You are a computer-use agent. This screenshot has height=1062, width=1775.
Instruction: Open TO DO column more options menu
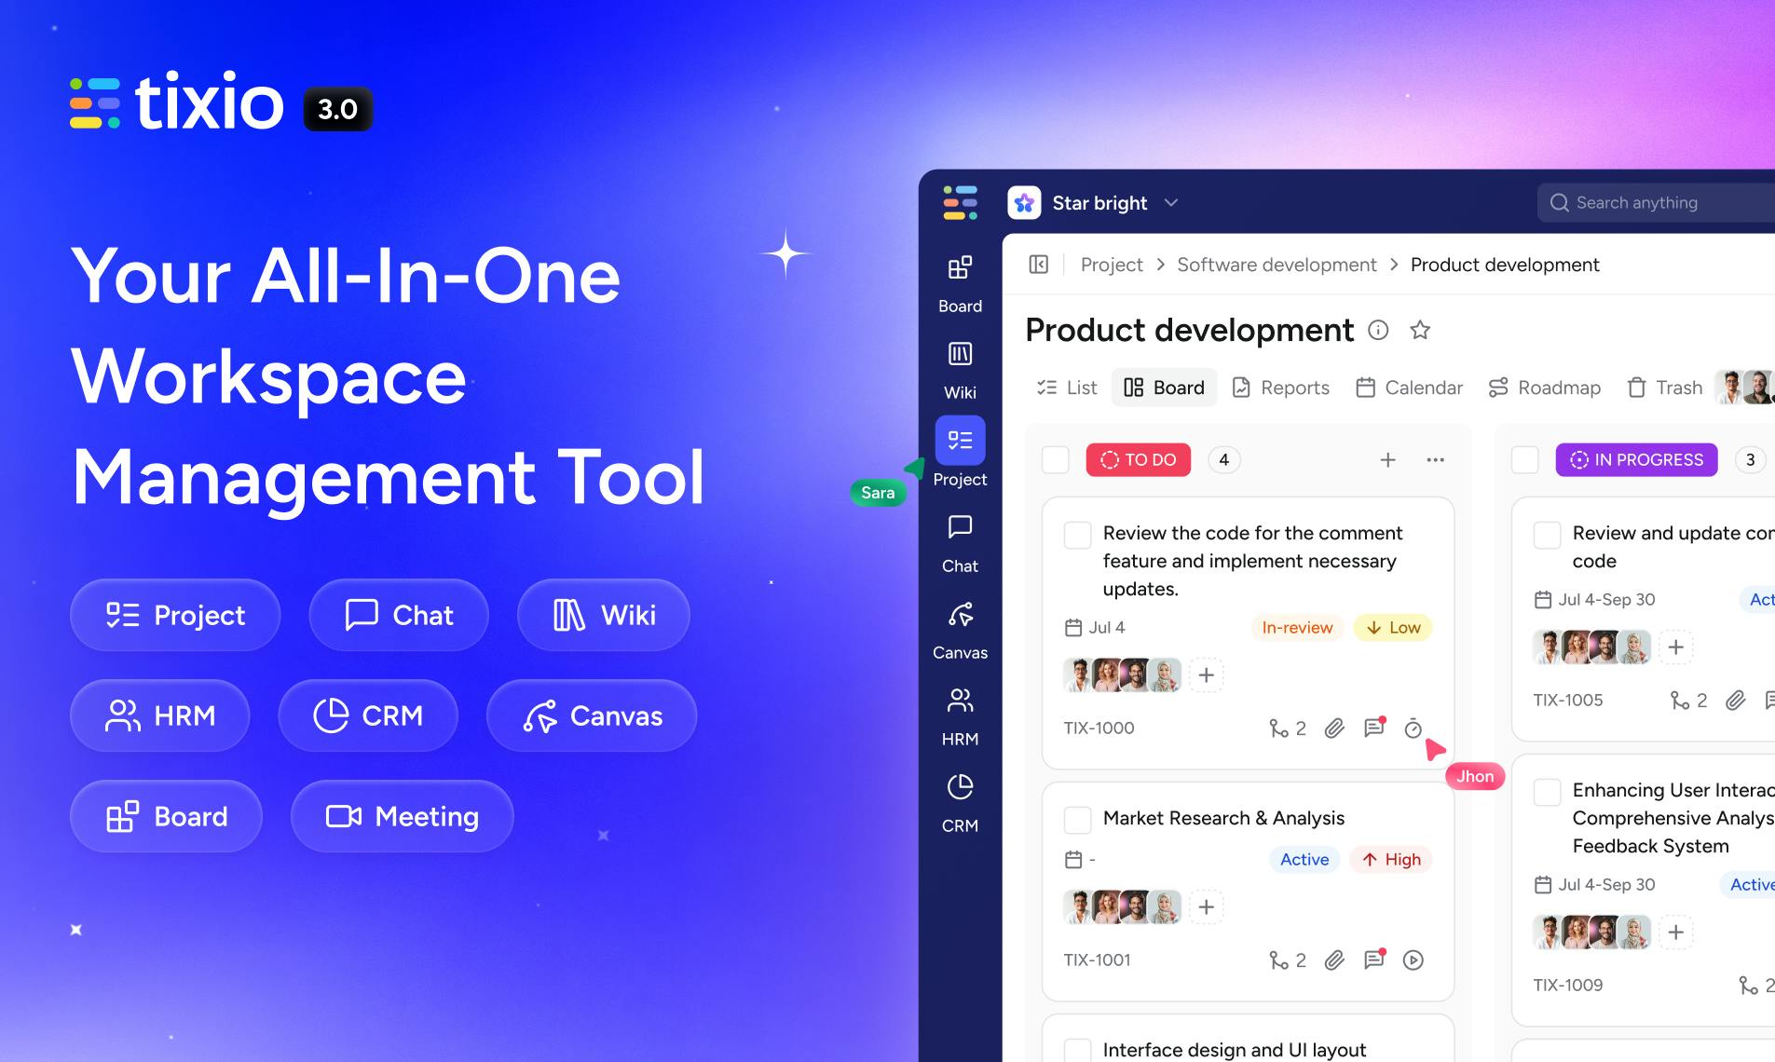click(x=1435, y=459)
